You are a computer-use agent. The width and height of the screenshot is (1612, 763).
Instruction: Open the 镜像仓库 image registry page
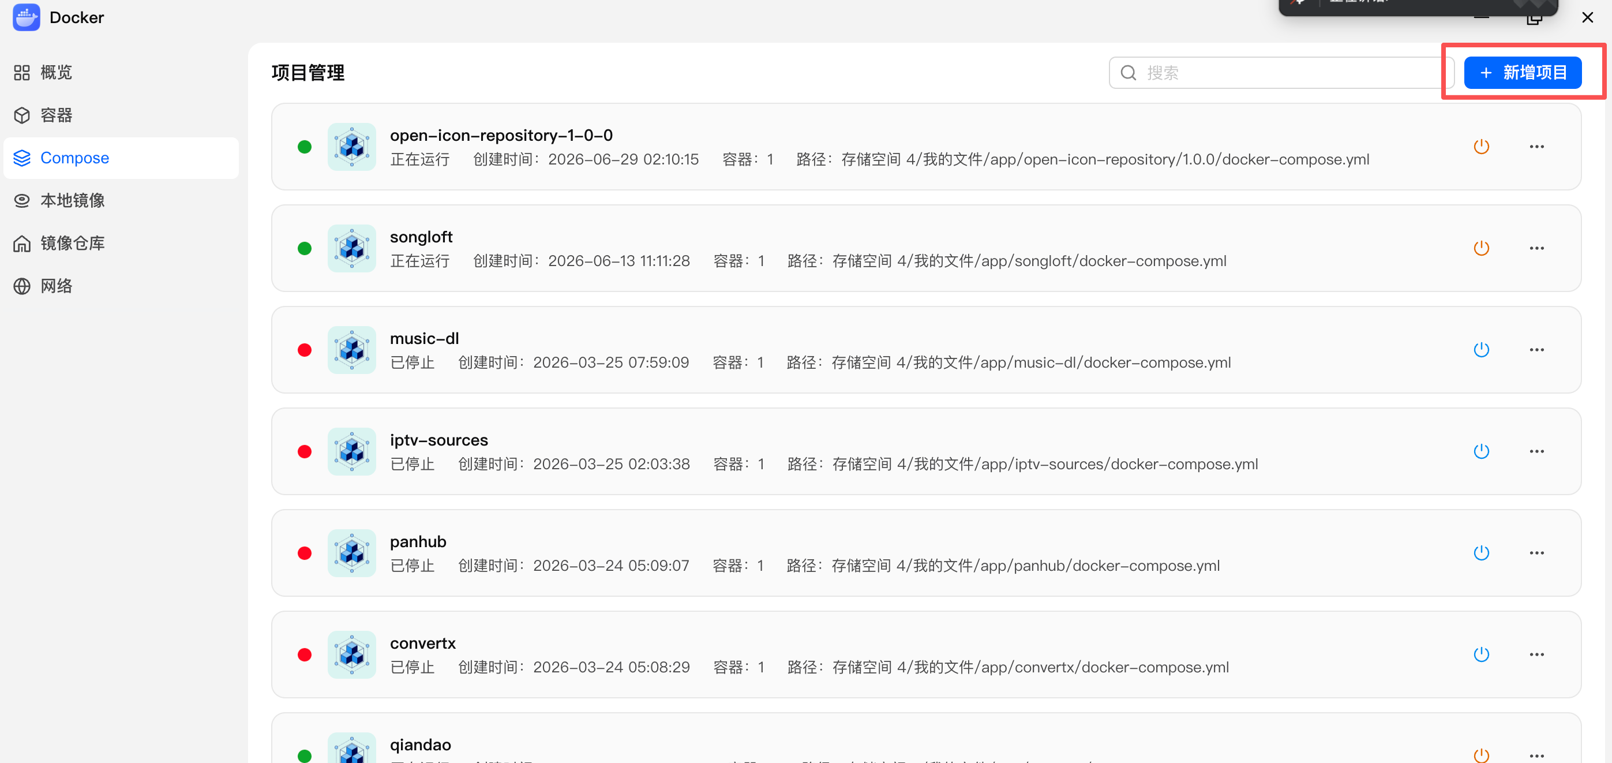120,243
